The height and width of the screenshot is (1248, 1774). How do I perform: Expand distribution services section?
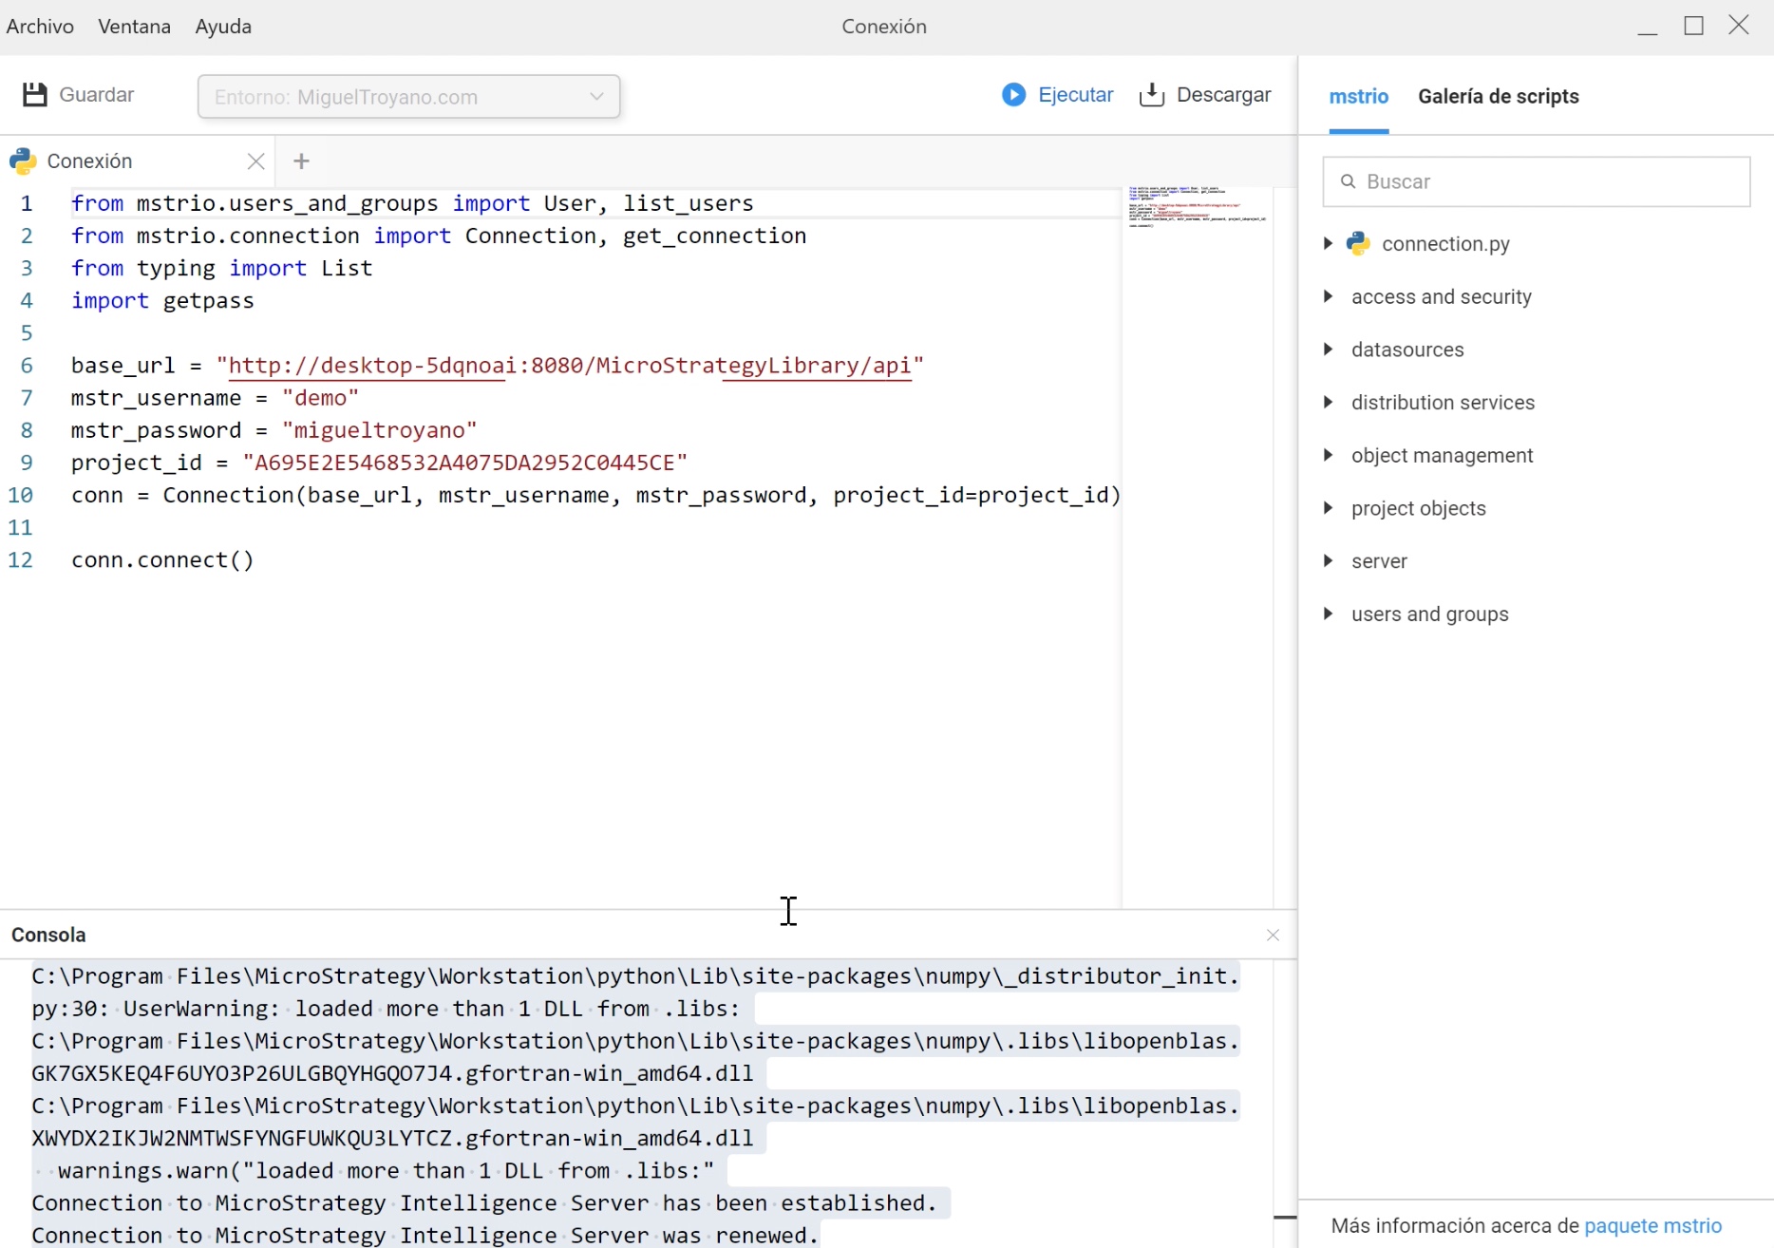tap(1328, 402)
